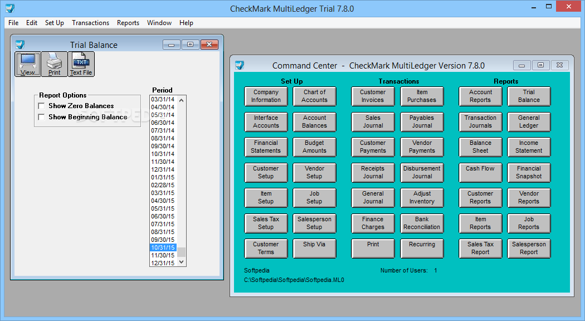Image resolution: width=585 pixels, height=321 pixels.
Task: Open Bank Reconciliation
Action: pos(422,223)
